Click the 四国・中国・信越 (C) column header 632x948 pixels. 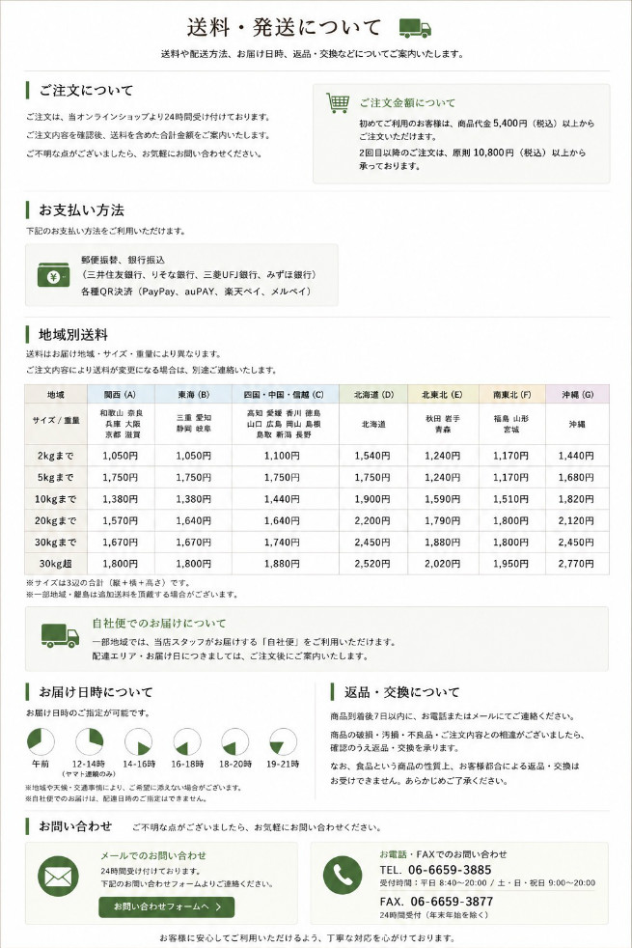286,394
